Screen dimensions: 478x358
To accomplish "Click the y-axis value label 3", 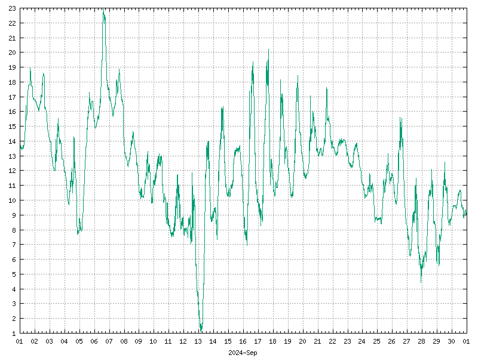I will tap(14, 304).
